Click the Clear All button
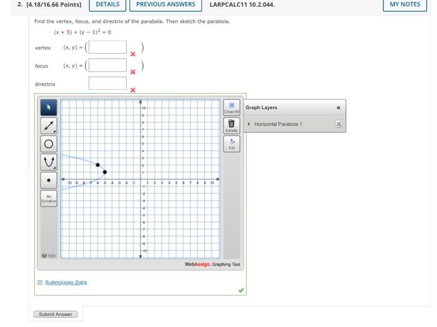 232,107
